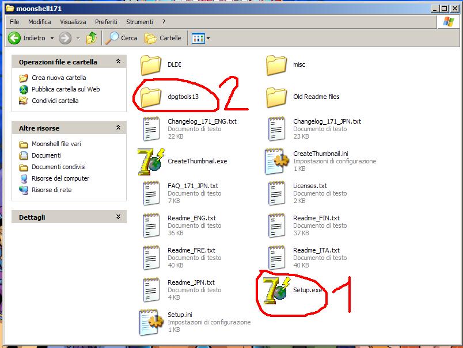Minimize the moonshell171 window

coord(434,9)
